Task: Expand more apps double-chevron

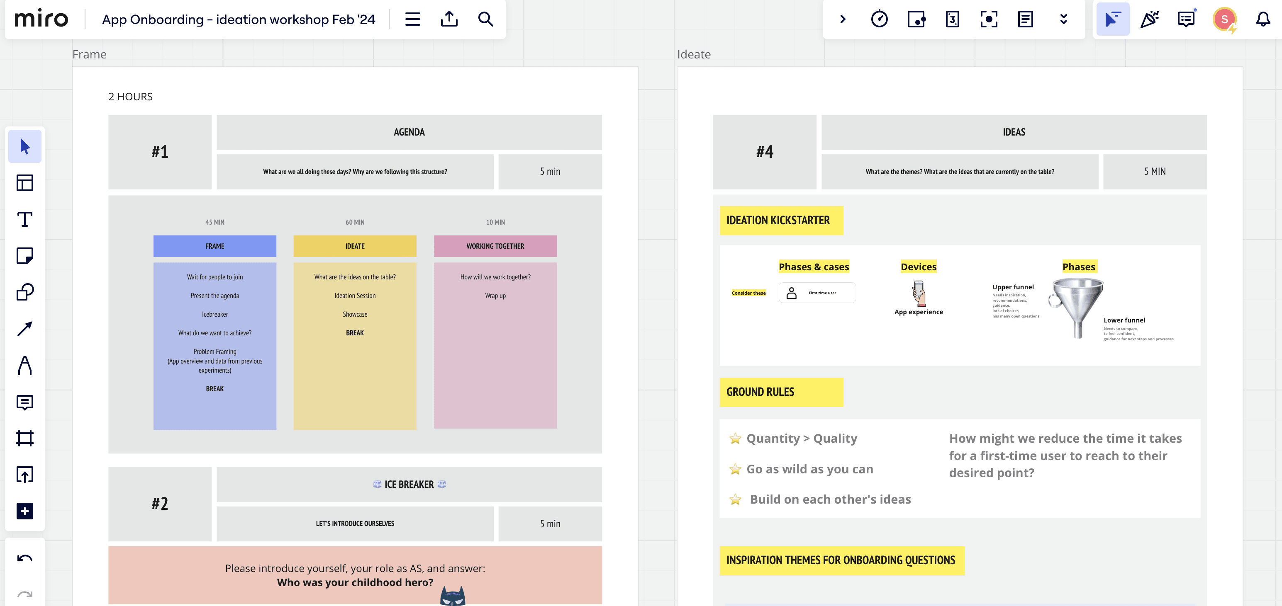Action: pyautogui.click(x=1063, y=19)
